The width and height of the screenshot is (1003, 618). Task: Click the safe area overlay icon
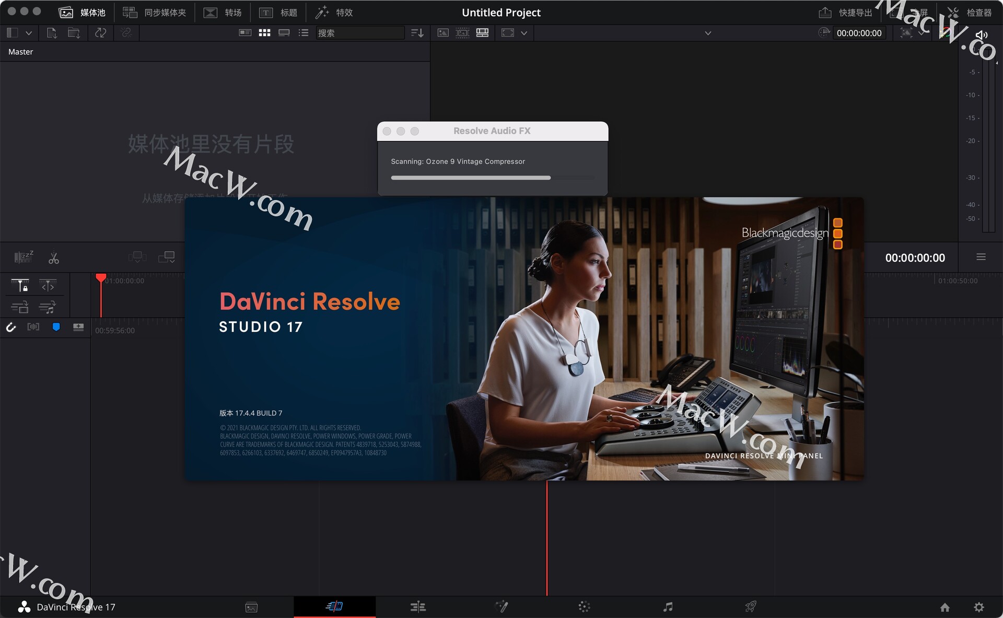508,33
